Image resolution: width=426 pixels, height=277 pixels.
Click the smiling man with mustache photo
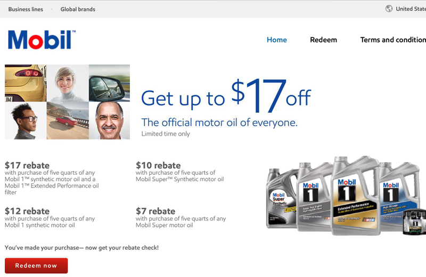point(109,120)
